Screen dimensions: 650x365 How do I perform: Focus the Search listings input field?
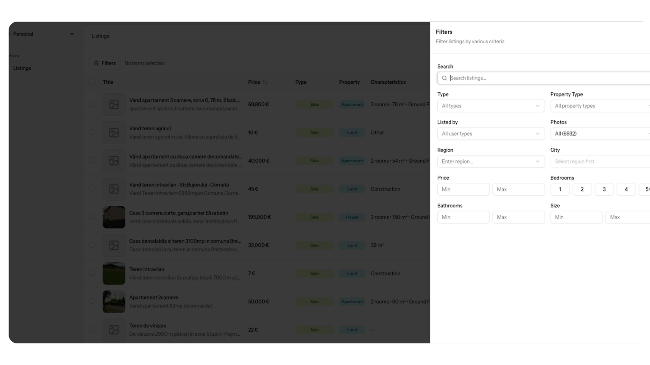[548, 78]
